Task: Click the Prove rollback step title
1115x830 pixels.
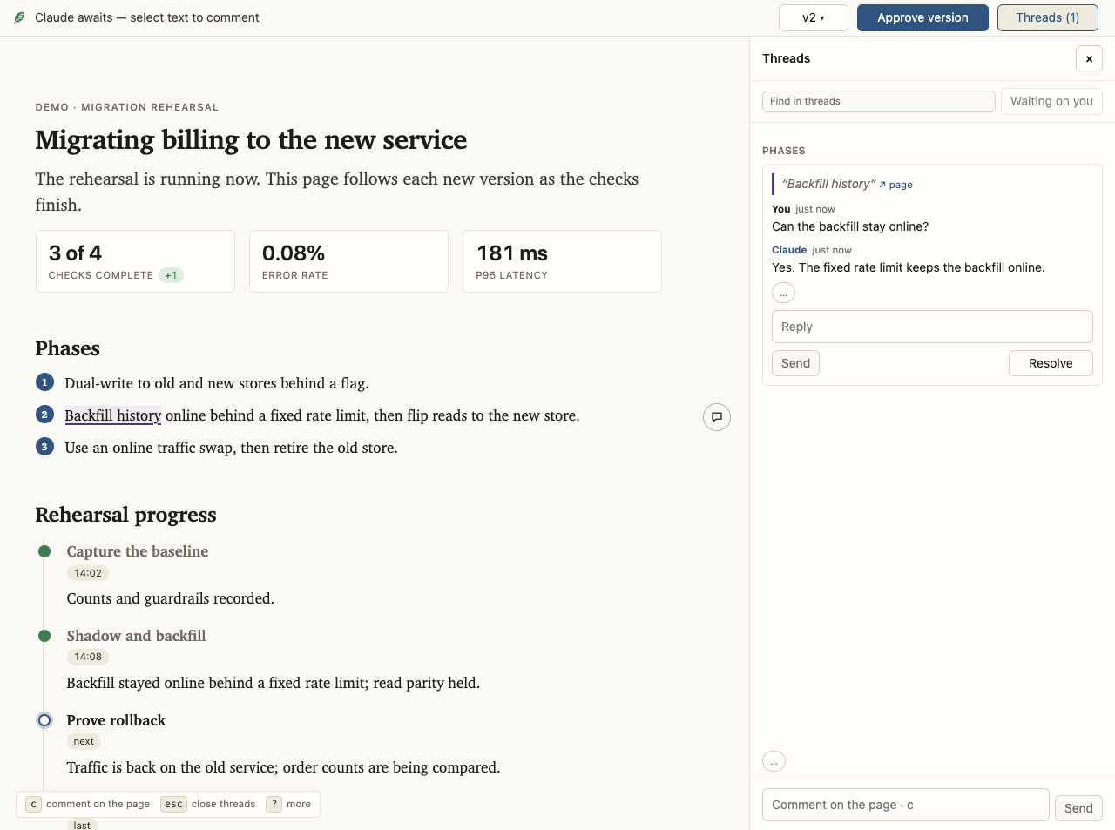Action: 116,720
